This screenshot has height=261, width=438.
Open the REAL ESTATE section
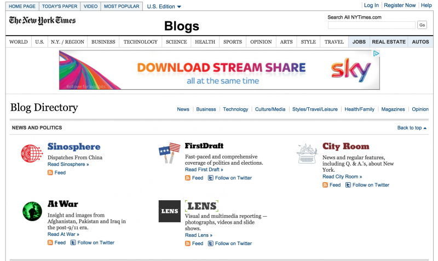point(389,42)
